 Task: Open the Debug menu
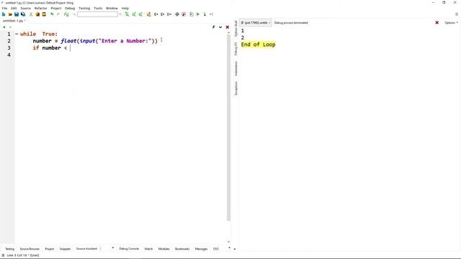[70, 8]
